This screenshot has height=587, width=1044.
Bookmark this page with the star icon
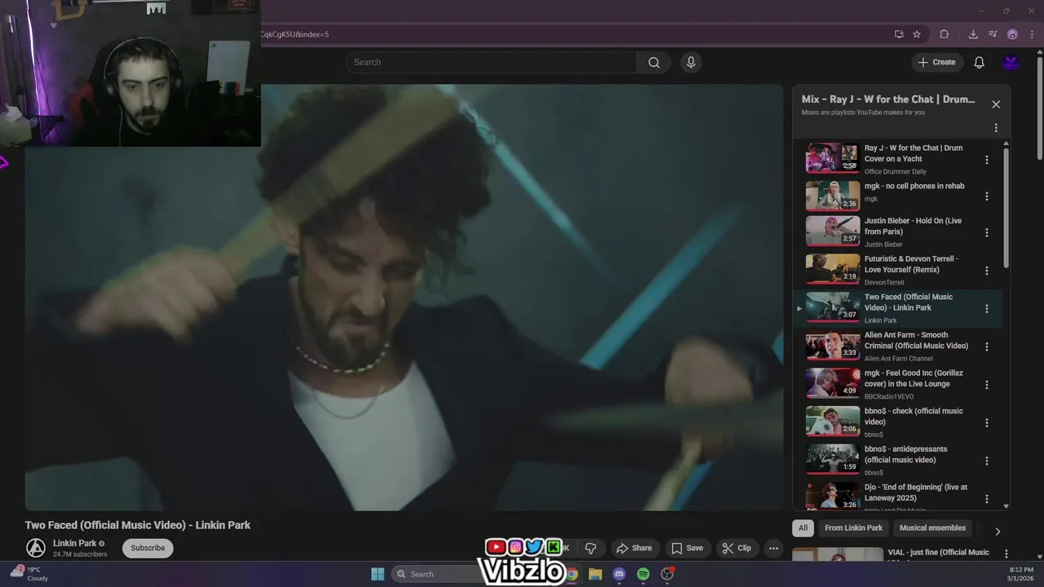917,34
